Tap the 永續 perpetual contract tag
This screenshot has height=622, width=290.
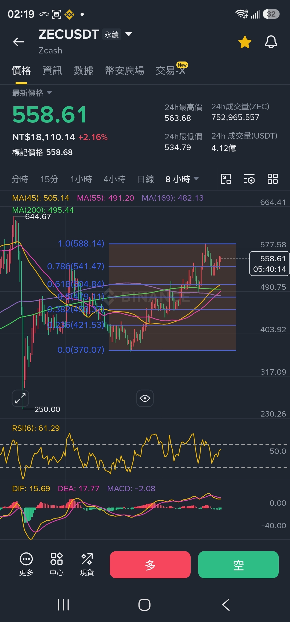(112, 34)
